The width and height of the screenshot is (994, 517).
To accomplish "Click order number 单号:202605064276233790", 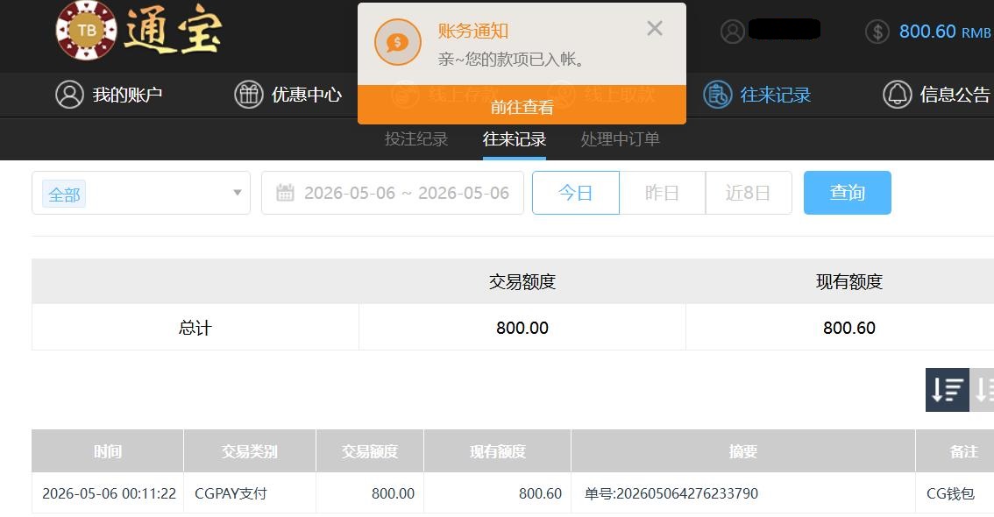I will (671, 493).
